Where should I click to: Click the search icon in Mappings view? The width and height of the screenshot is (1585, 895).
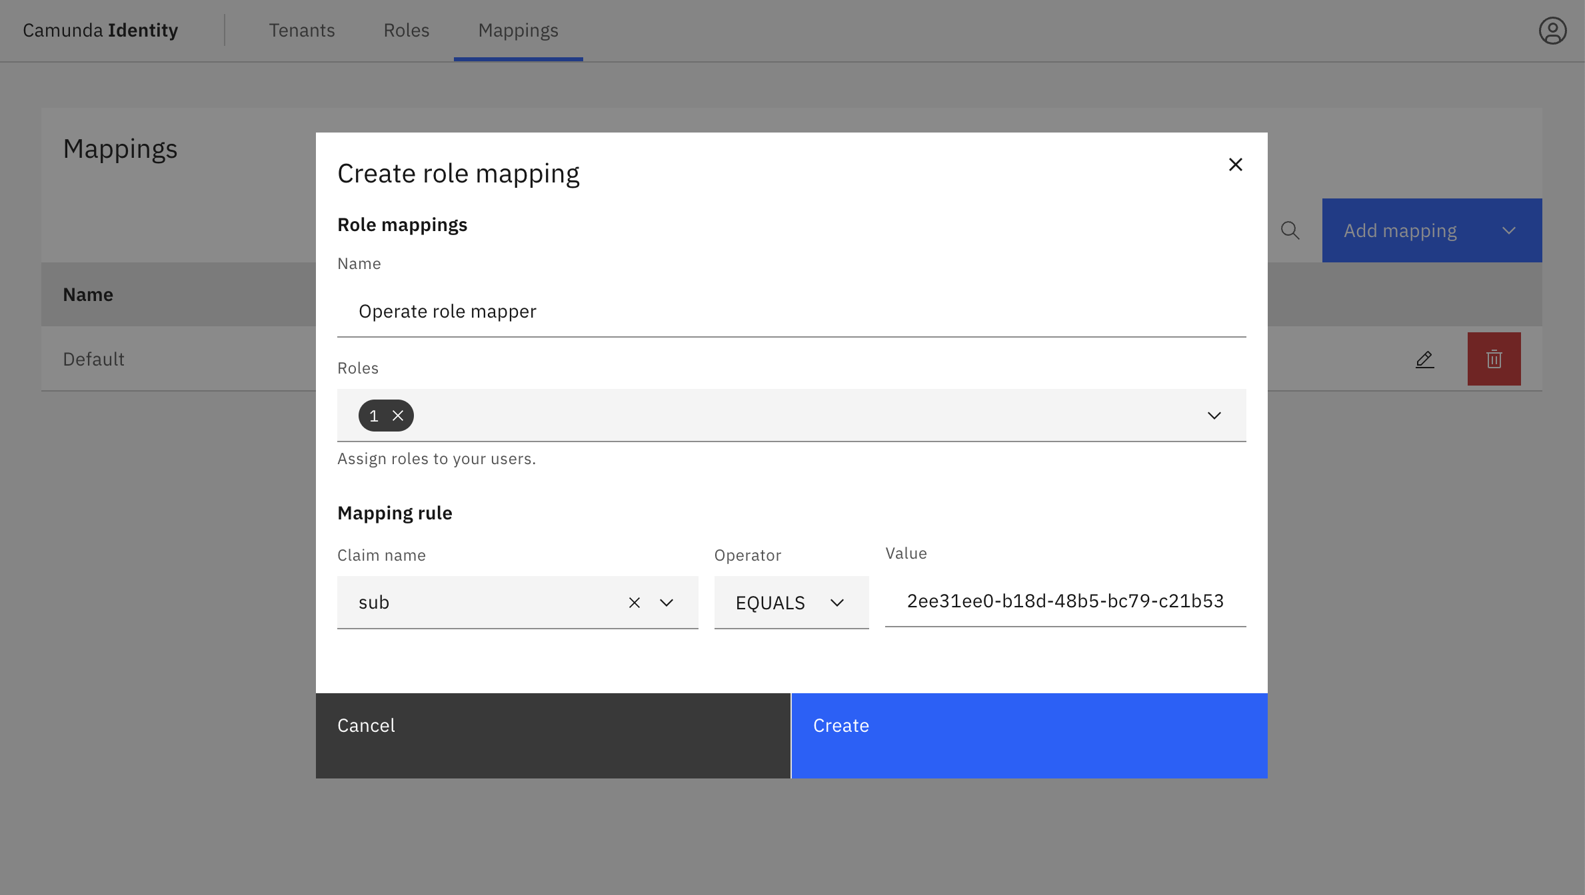1290,230
